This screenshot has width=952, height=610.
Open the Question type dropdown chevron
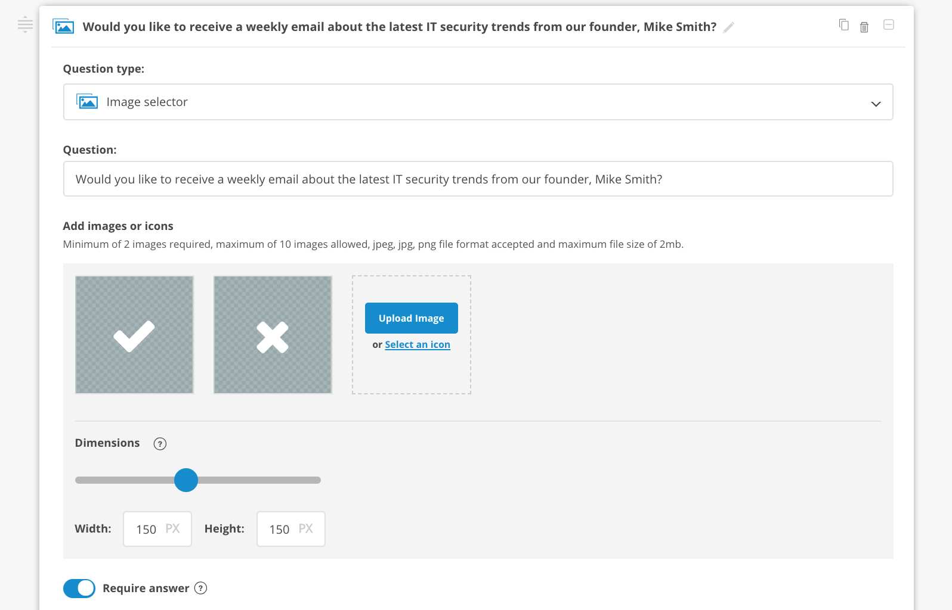click(876, 104)
